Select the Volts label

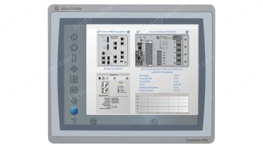click(x=142, y=85)
